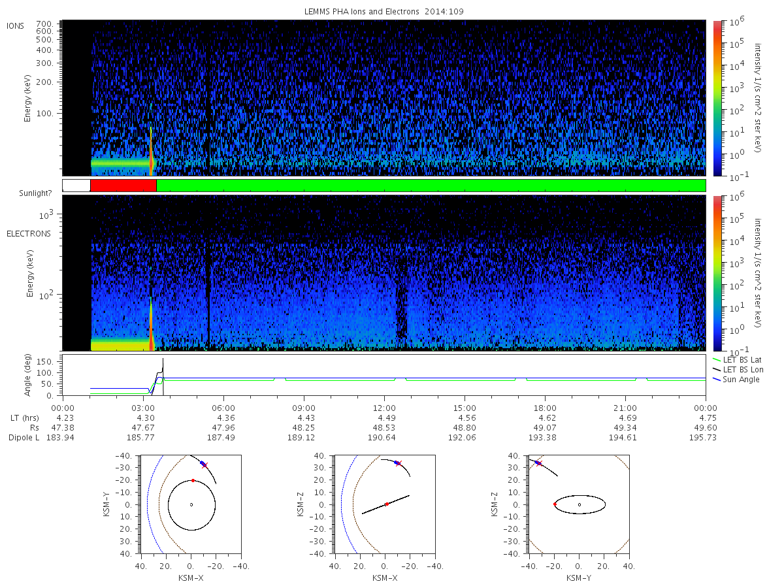
Task: Click the spacecraft marker in KSM-X/KSM-Z plot
Action: click(397, 463)
